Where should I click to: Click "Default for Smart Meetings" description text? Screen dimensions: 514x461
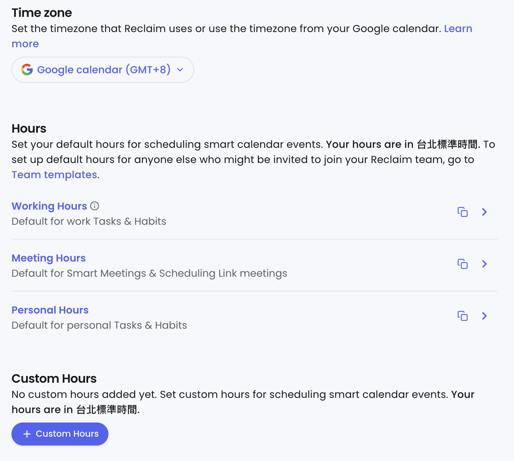coord(149,273)
